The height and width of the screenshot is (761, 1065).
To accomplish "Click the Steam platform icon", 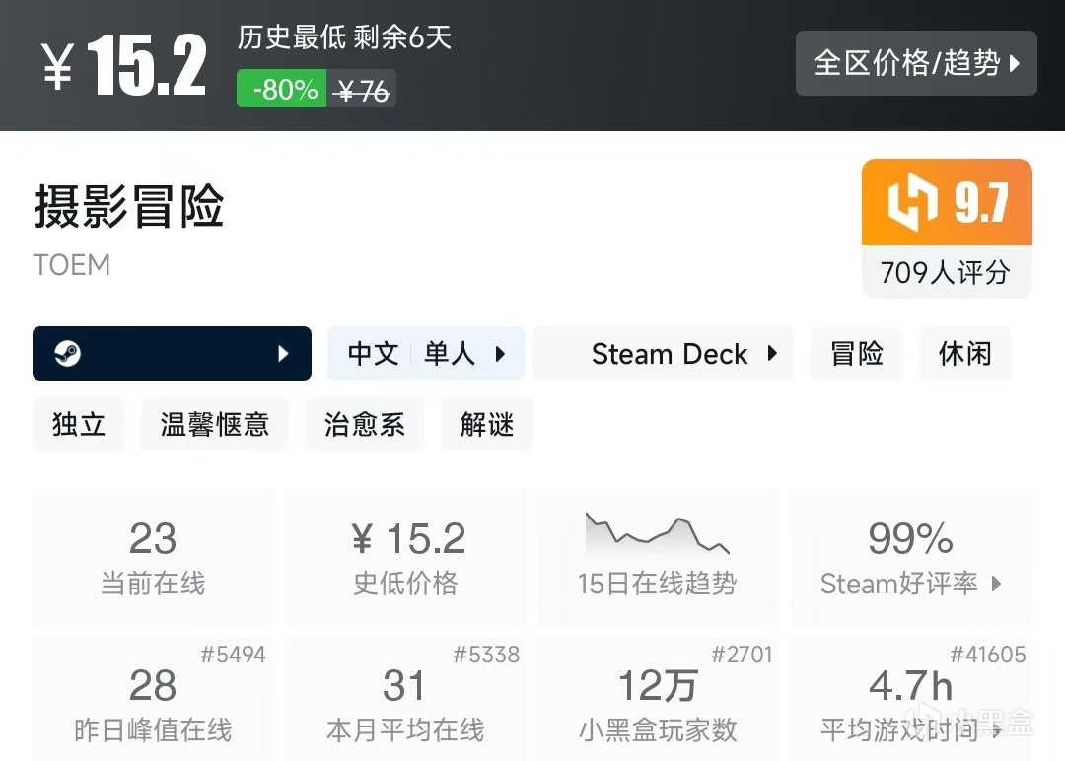I will (x=65, y=353).
